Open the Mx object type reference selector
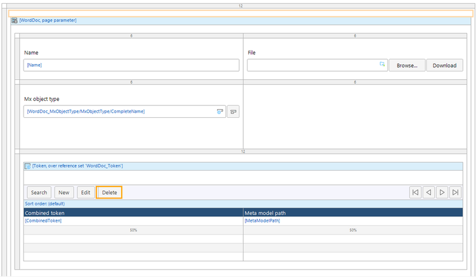This screenshot has height=277, width=476. (220, 111)
